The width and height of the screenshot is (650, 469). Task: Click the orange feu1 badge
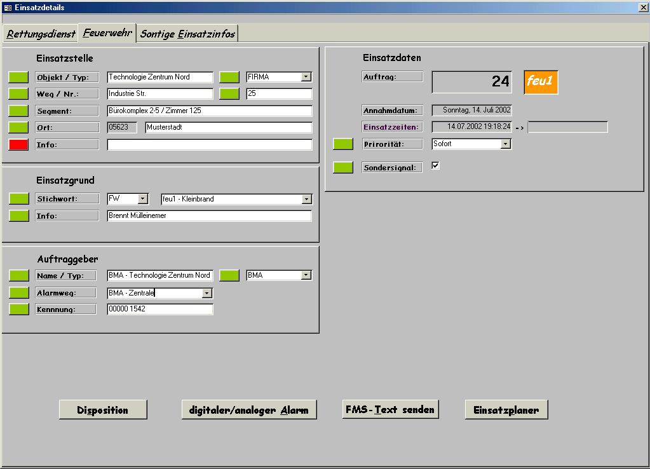click(541, 82)
